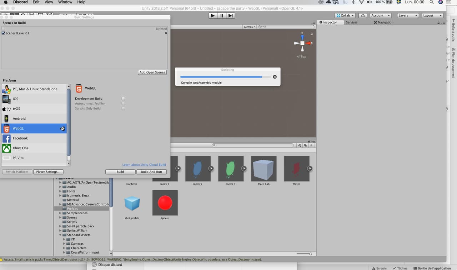457x270 pixels.
Task: Start Play mode with the Play button
Action: [x=213, y=16]
